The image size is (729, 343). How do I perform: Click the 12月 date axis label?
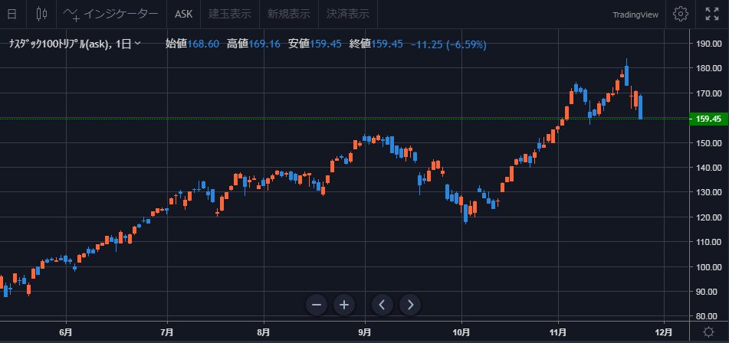(663, 332)
